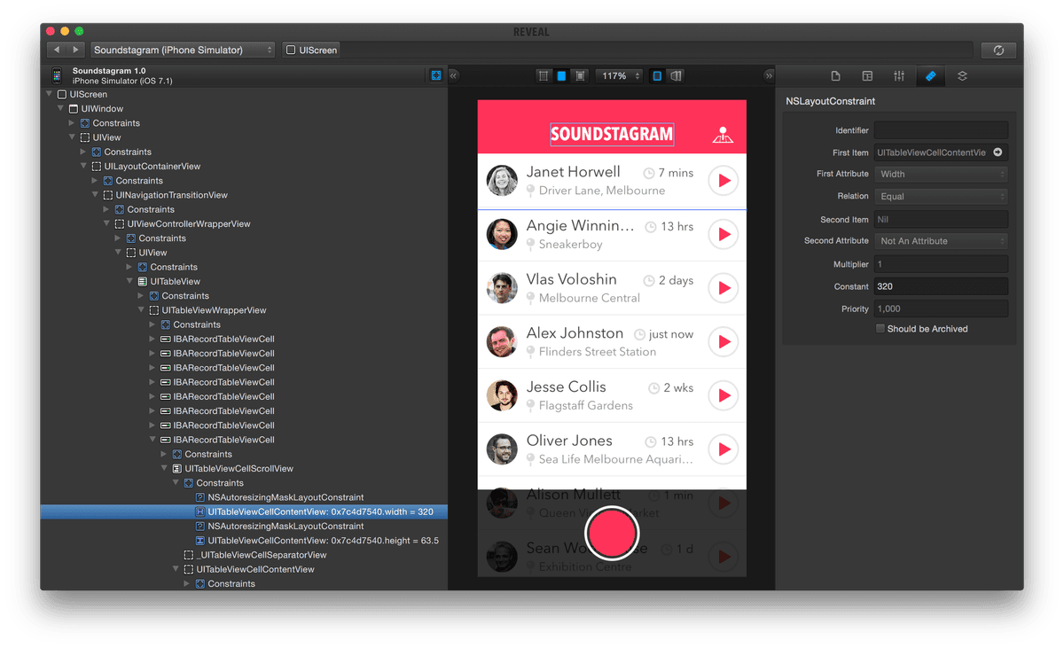Select the constraint row ending 'height = 63.5'
The height and width of the screenshot is (648, 1064).
click(244, 541)
